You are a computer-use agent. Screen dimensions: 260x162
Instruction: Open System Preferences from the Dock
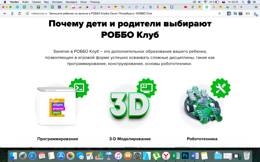pos(138,156)
